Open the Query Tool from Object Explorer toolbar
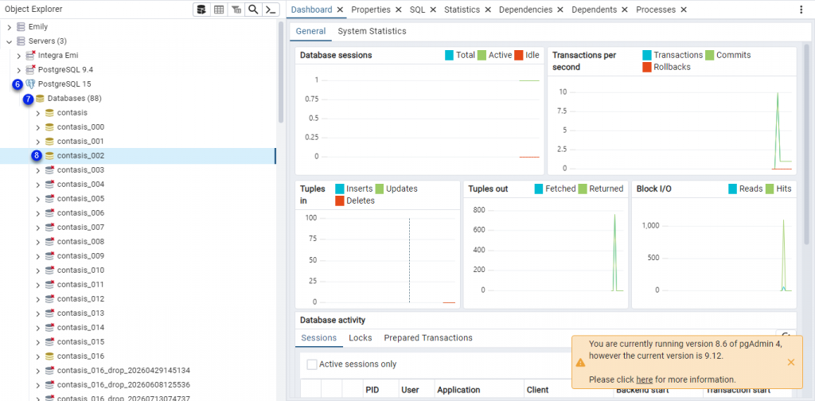 pos(201,10)
